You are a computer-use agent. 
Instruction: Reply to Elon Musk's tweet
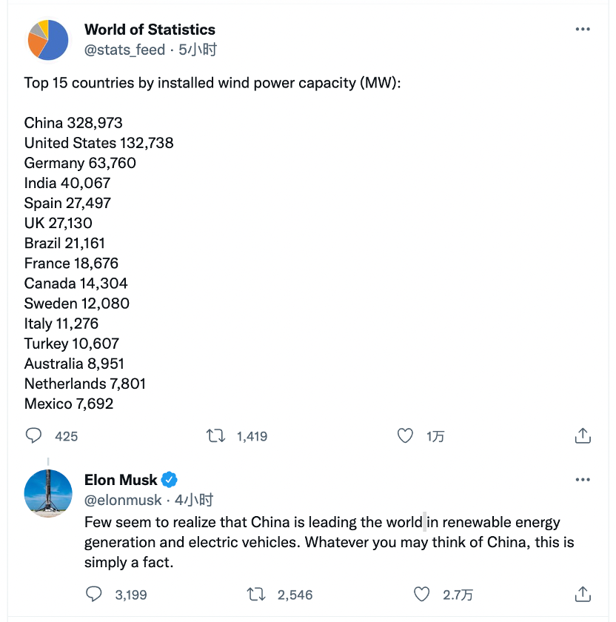pos(94,594)
